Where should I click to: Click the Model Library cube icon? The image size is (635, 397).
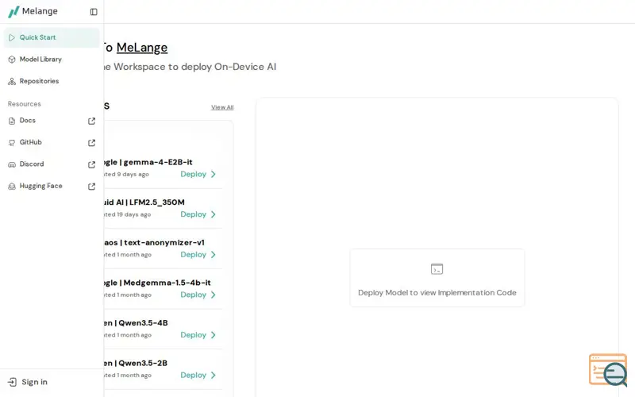tap(12, 59)
